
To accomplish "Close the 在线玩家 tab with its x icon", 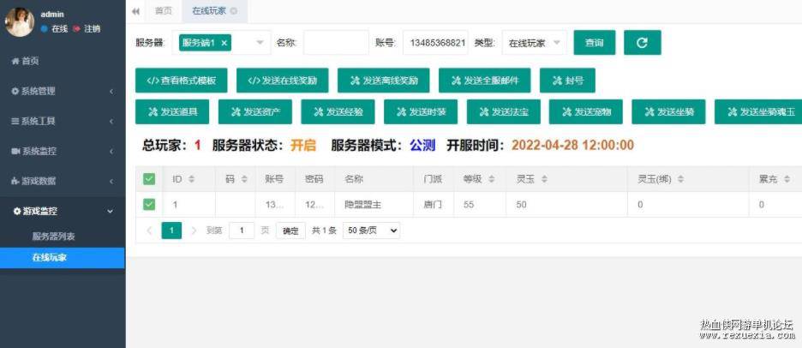I will click(x=234, y=11).
